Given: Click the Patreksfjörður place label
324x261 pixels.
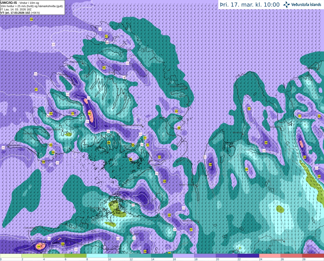Looking at the screenshot, I should click(x=30, y=133).
